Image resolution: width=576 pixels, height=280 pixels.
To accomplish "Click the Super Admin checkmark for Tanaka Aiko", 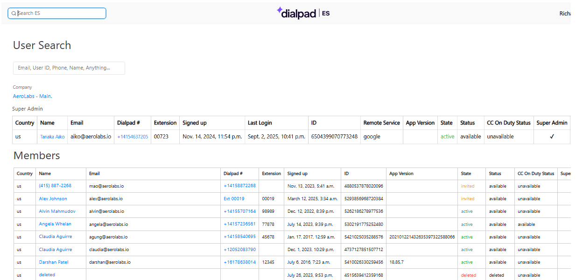I will [552, 137].
